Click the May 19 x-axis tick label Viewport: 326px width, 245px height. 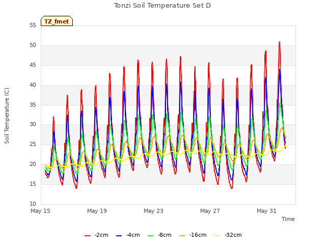coord(97,211)
